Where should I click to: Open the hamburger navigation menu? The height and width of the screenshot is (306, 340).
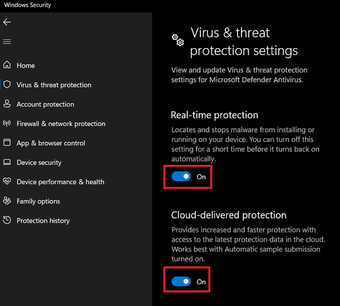click(7, 42)
